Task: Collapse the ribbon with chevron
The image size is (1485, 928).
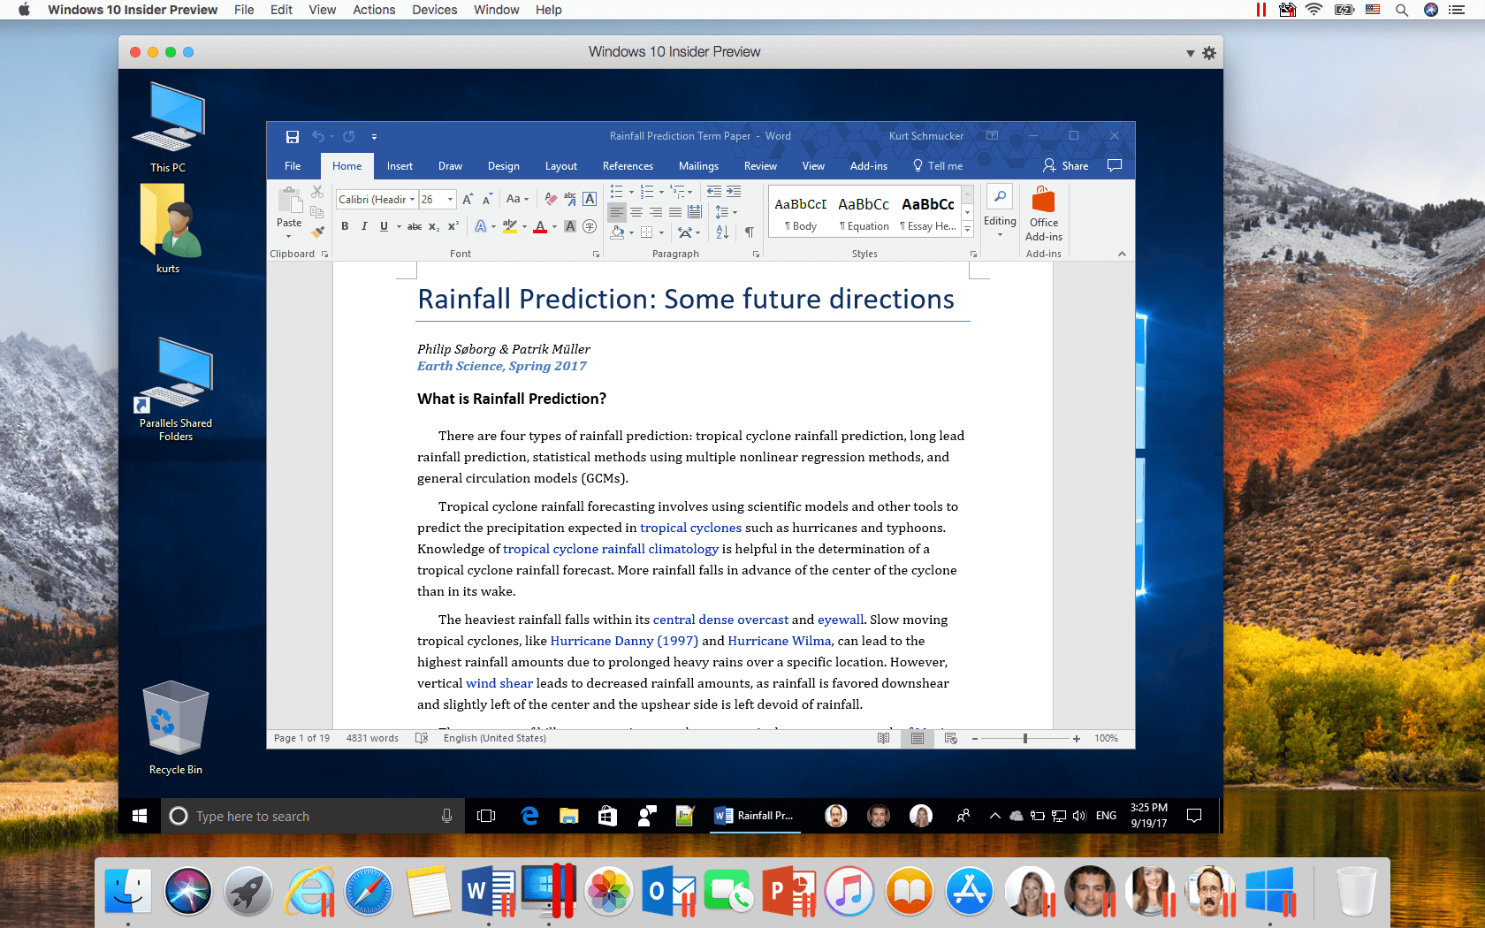Action: 1122,254
